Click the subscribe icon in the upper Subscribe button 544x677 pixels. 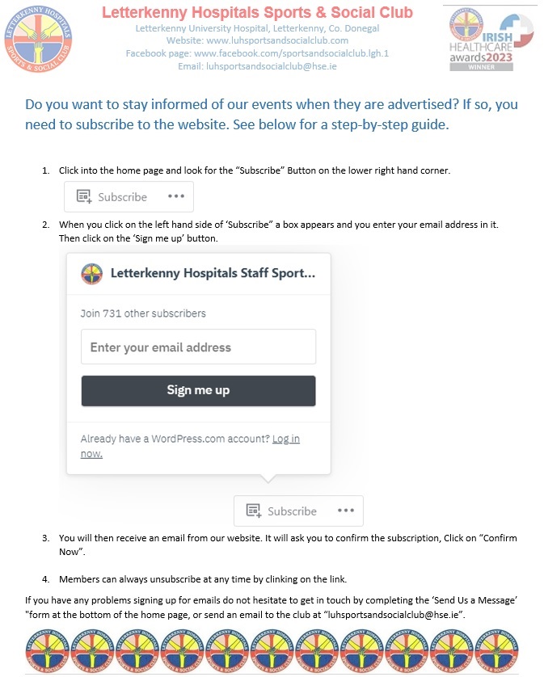[x=83, y=196]
